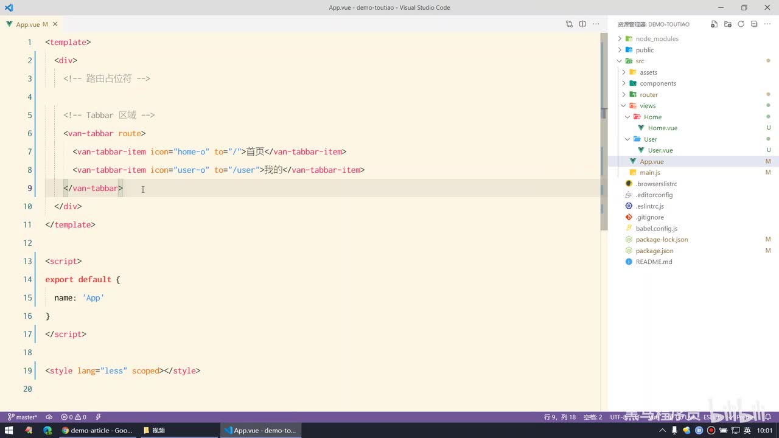Open babel.config.js in the Explorer
This screenshot has height=438, width=779.
pos(656,228)
